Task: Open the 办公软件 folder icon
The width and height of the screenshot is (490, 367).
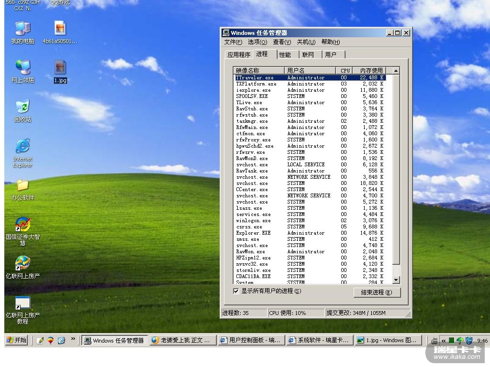Action: pos(22,186)
